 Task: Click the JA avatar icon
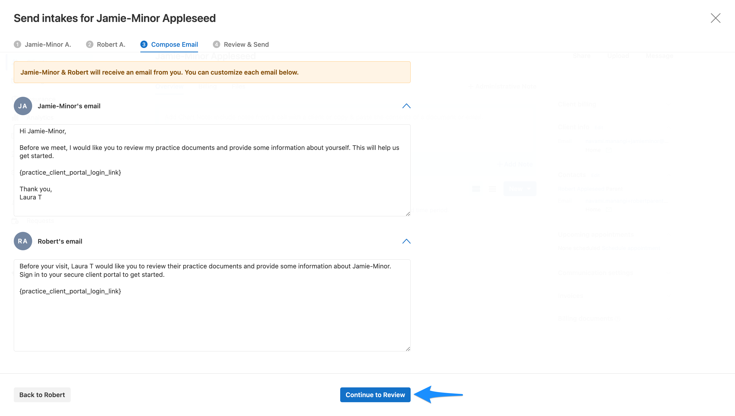[23, 106]
